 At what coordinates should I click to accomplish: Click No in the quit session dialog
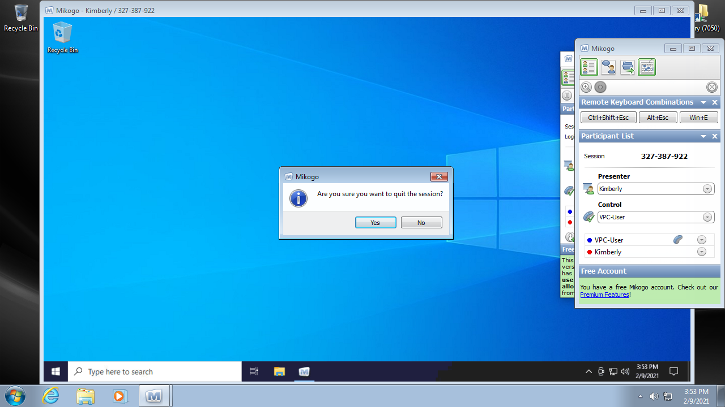click(421, 223)
